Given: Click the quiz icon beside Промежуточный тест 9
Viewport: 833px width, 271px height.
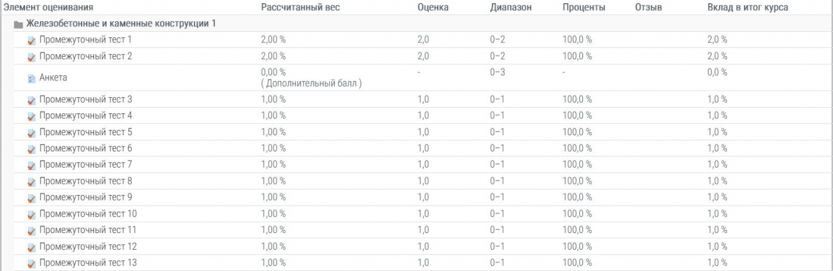Looking at the screenshot, I should [x=32, y=197].
